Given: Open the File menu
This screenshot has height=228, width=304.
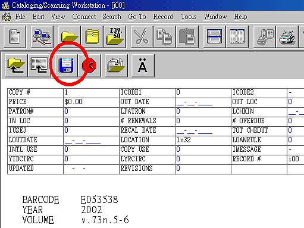Looking at the screenshot, I should pos(20,17).
